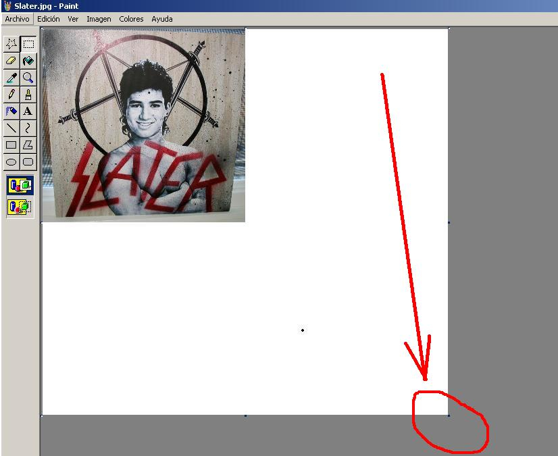558x456 pixels.
Task: Pick the straight Line tool
Action: coord(11,128)
